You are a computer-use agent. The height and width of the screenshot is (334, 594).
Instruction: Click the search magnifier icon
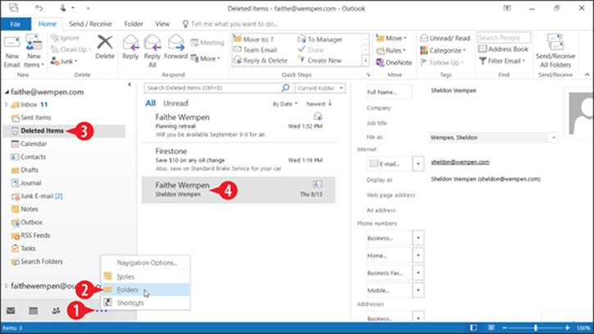point(286,88)
